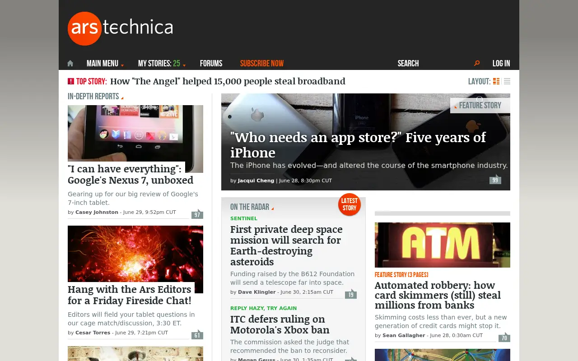Open Nexus 7 unboxed tablet thumbnail

coord(135,133)
